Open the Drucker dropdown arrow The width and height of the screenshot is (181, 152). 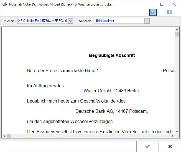(x=70, y=21)
